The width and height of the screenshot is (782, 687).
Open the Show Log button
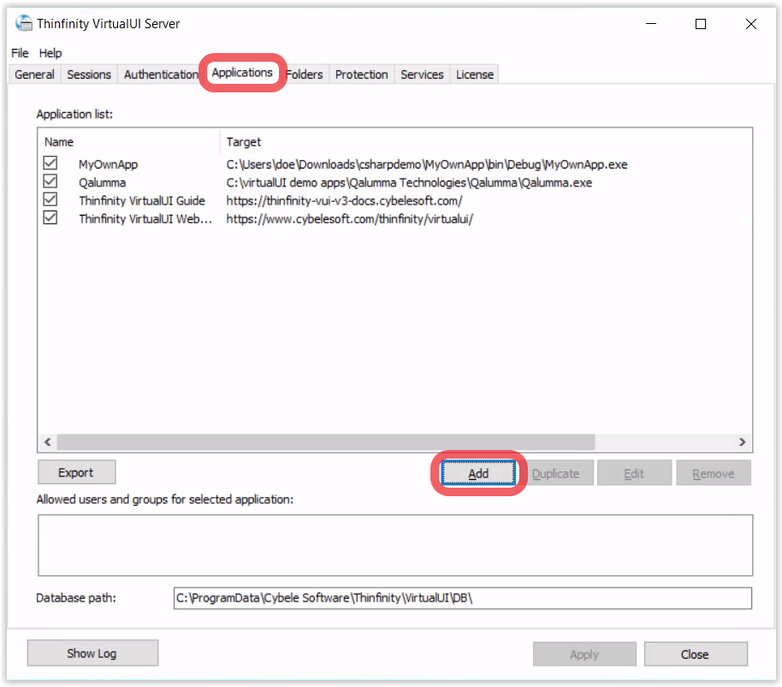point(92,654)
